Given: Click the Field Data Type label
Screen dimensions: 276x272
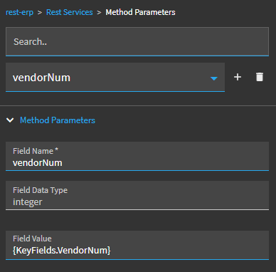Looking at the screenshot, I should tap(41, 190).
